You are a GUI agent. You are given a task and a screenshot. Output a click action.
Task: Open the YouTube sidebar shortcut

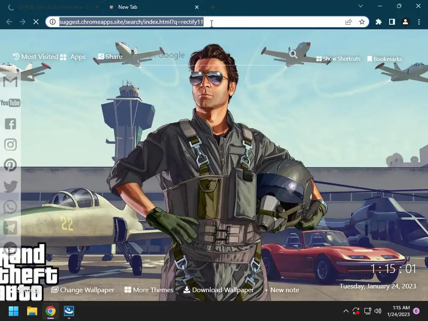[10, 103]
